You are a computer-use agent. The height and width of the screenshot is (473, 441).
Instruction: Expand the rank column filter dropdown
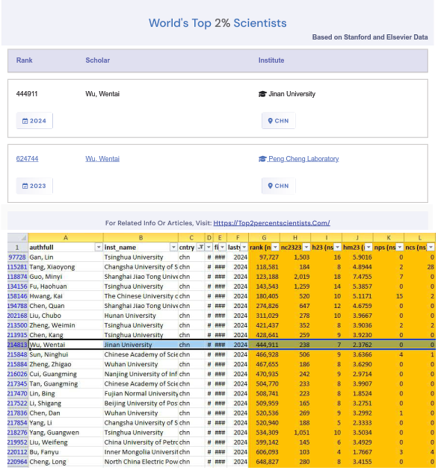[x=275, y=248]
